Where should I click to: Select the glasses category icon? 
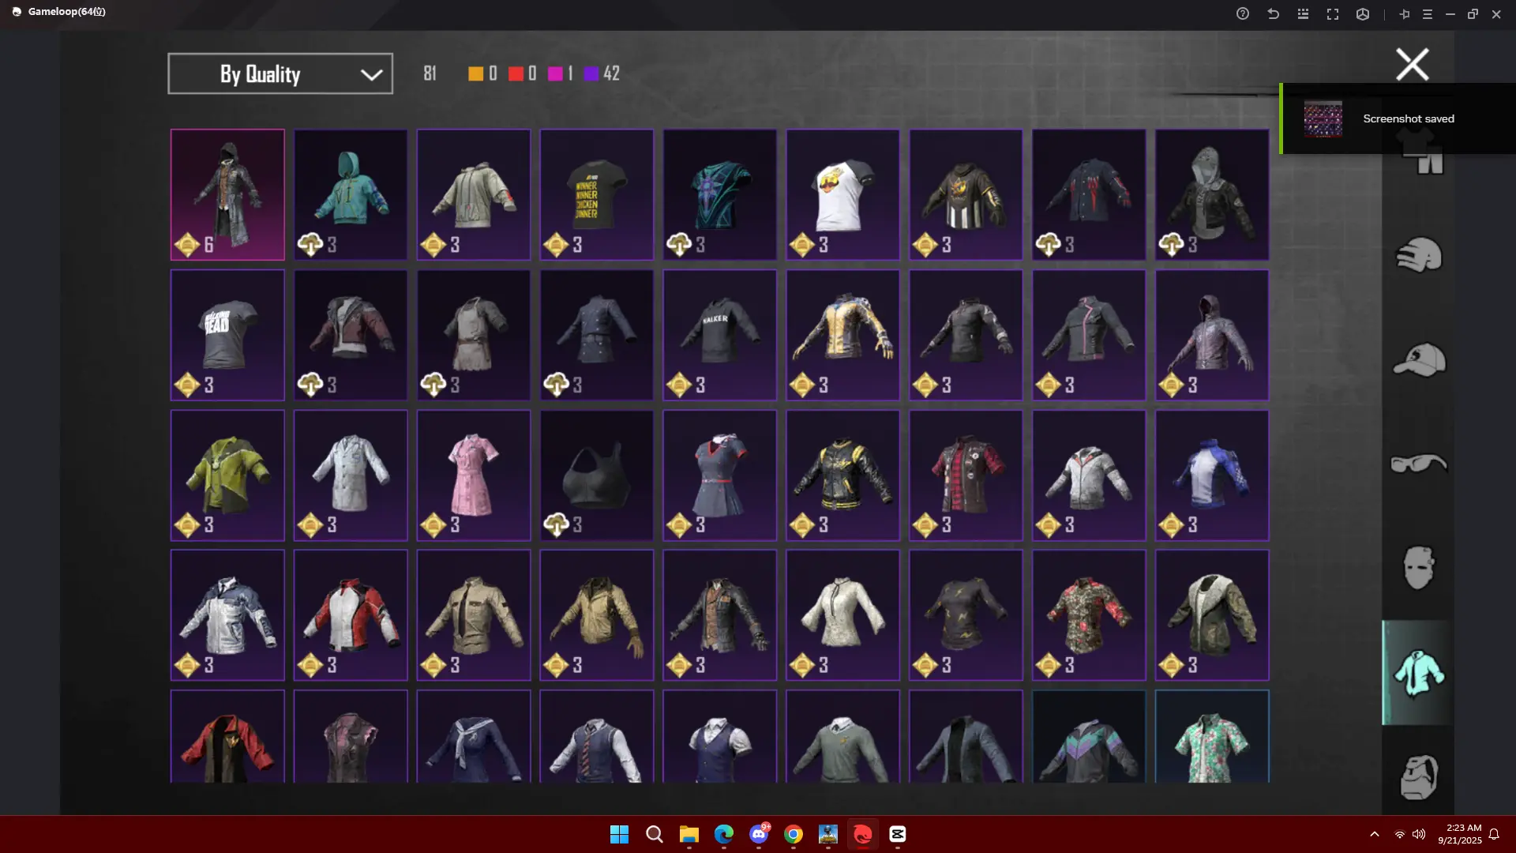[x=1418, y=464]
